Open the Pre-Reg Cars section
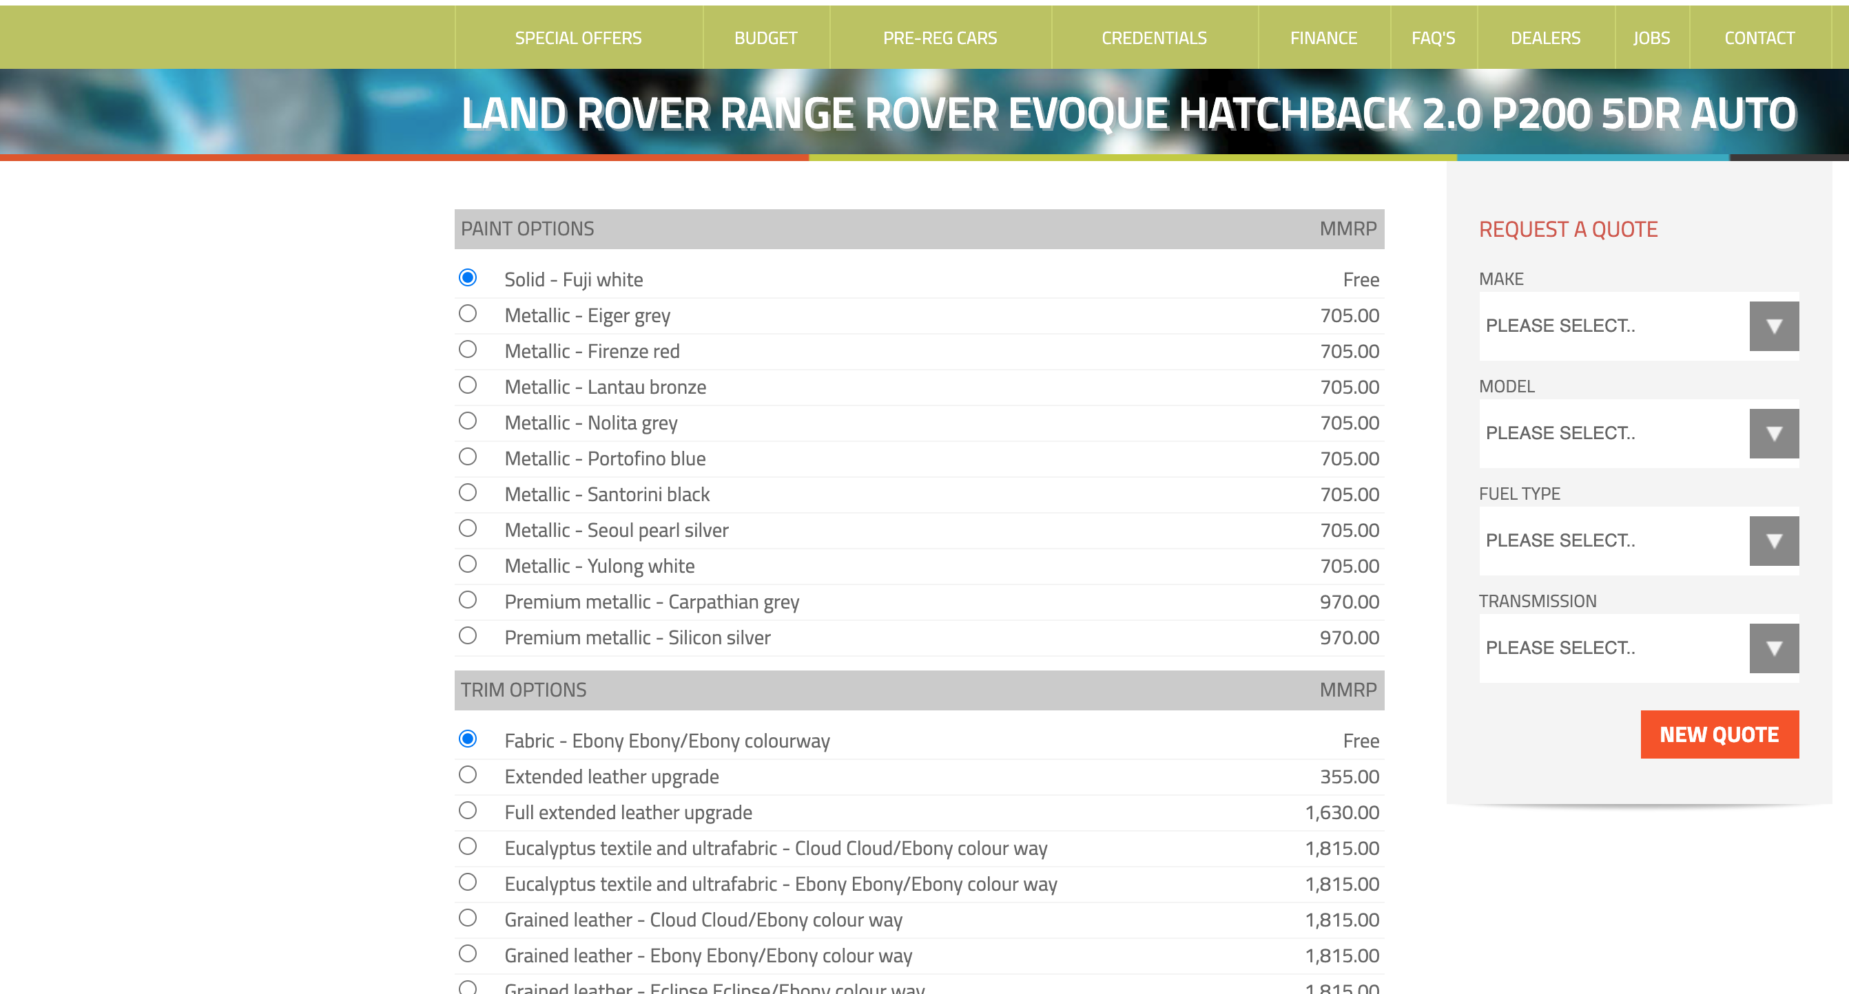The image size is (1849, 994). coord(940,38)
